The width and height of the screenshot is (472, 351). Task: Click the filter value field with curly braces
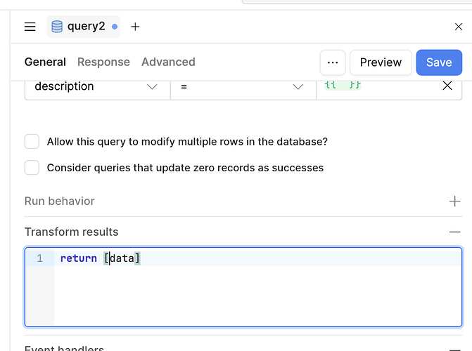pos(380,86)
